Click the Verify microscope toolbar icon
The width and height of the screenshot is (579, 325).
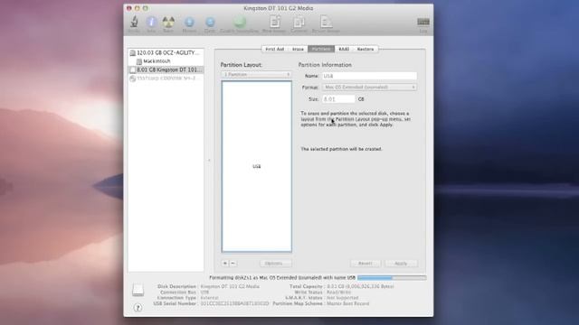pyautogui.click(x=134, y=22)
